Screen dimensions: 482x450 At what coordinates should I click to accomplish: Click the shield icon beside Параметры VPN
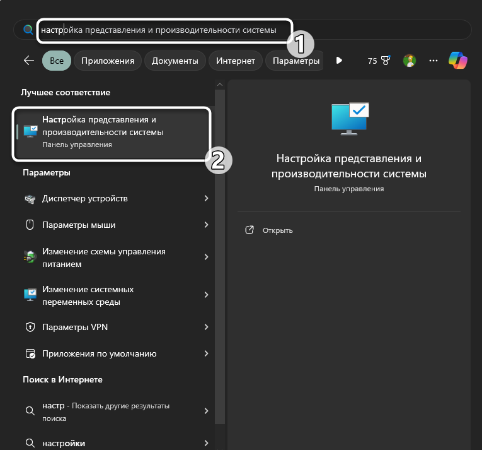click(x=30, y=327)
